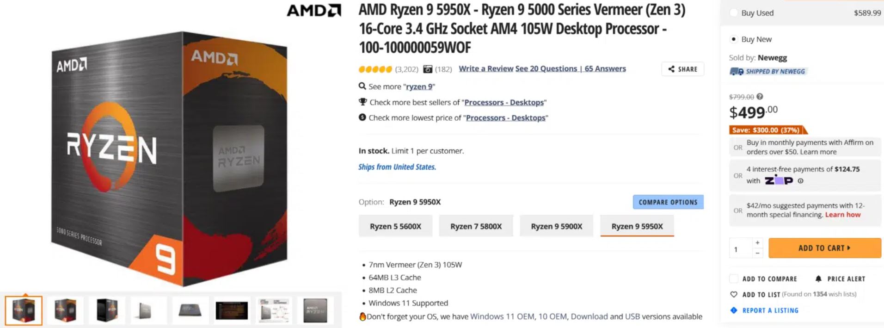The width and height of the screenshot is (884, 328).
Task: Click the AMD brand logo
Action: point(314,10)
